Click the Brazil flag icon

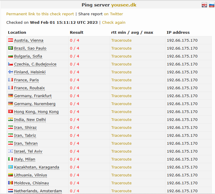click(11, 48)
